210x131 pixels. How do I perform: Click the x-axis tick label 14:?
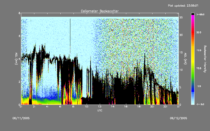coord(113,107)
